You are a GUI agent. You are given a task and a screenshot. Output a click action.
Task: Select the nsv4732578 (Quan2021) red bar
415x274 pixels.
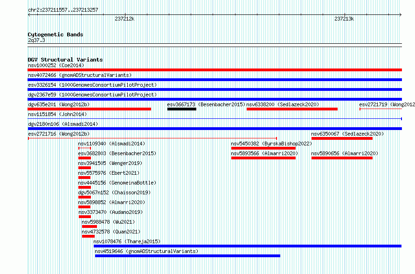click(89, 236)
